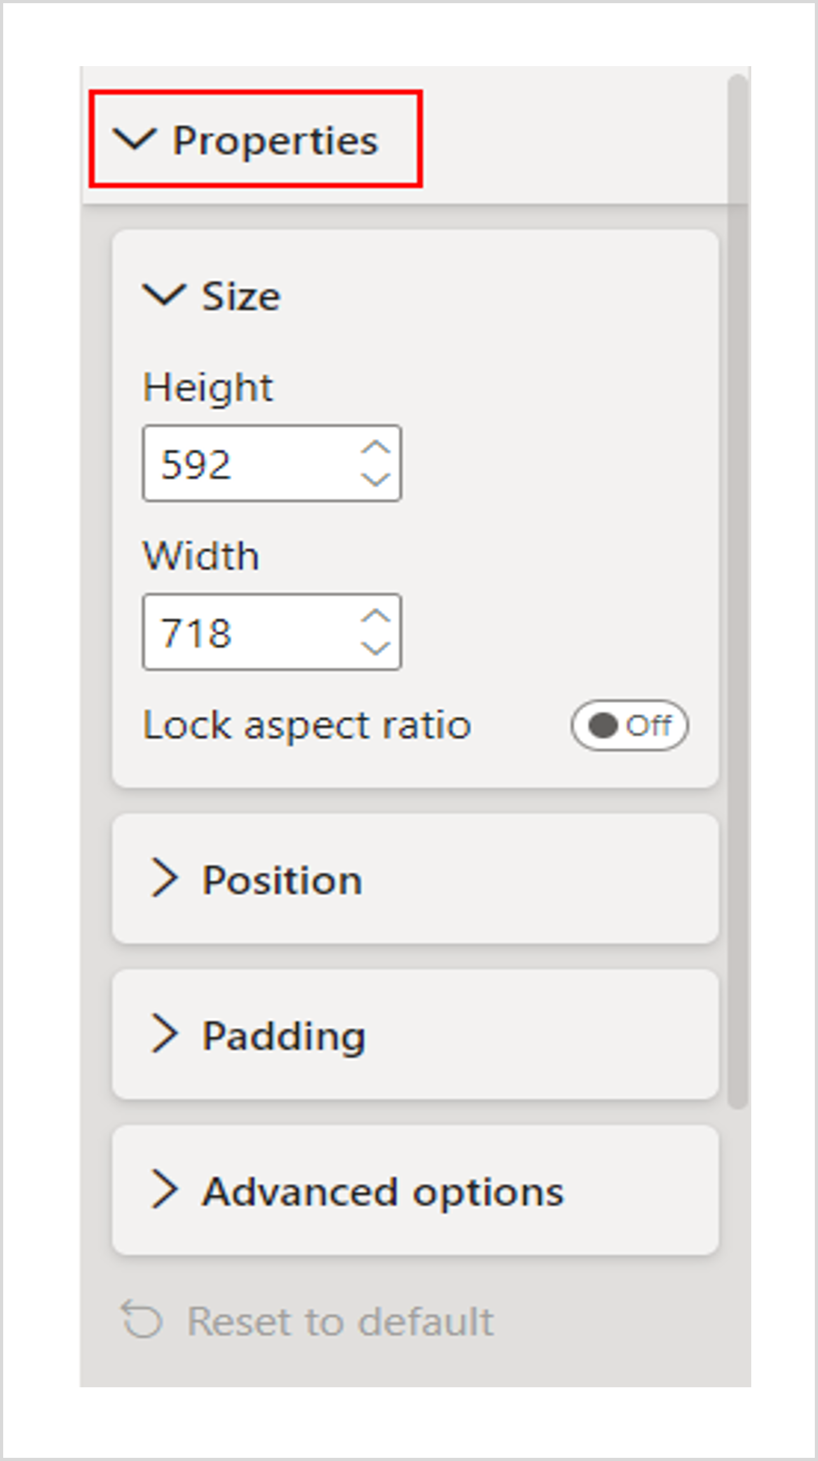Click into the Width value field
The width and height of the screenshot is (818, 1461).
(248, 632)
